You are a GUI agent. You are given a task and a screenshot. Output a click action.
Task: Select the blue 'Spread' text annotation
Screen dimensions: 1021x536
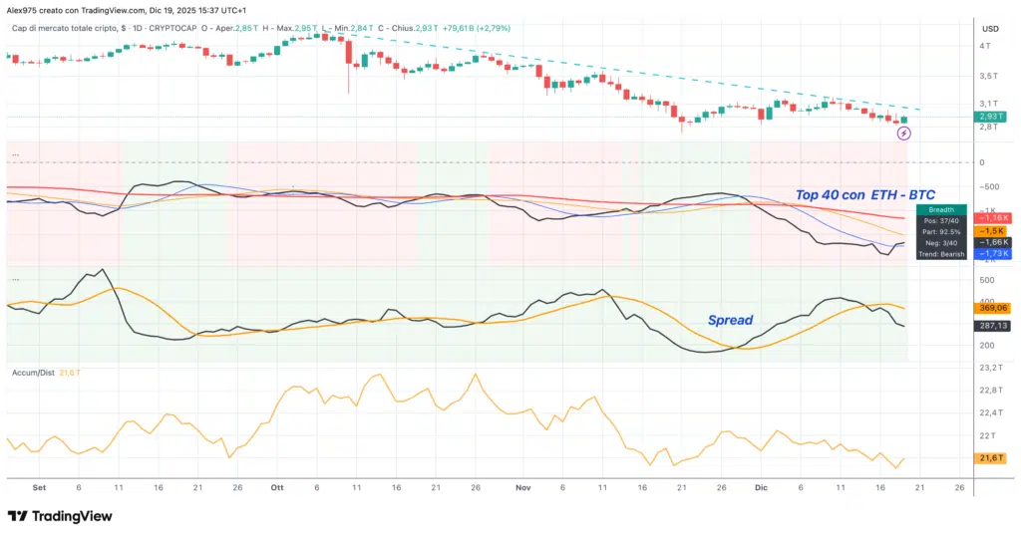point(730,320)
